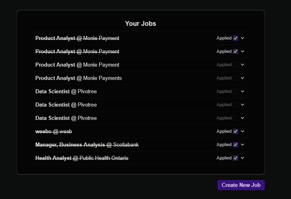Screen dimensions: 291x199
Task: Expand the Manager, Business Analysis @ Scotiabank chevron
Action: [242, 145]
